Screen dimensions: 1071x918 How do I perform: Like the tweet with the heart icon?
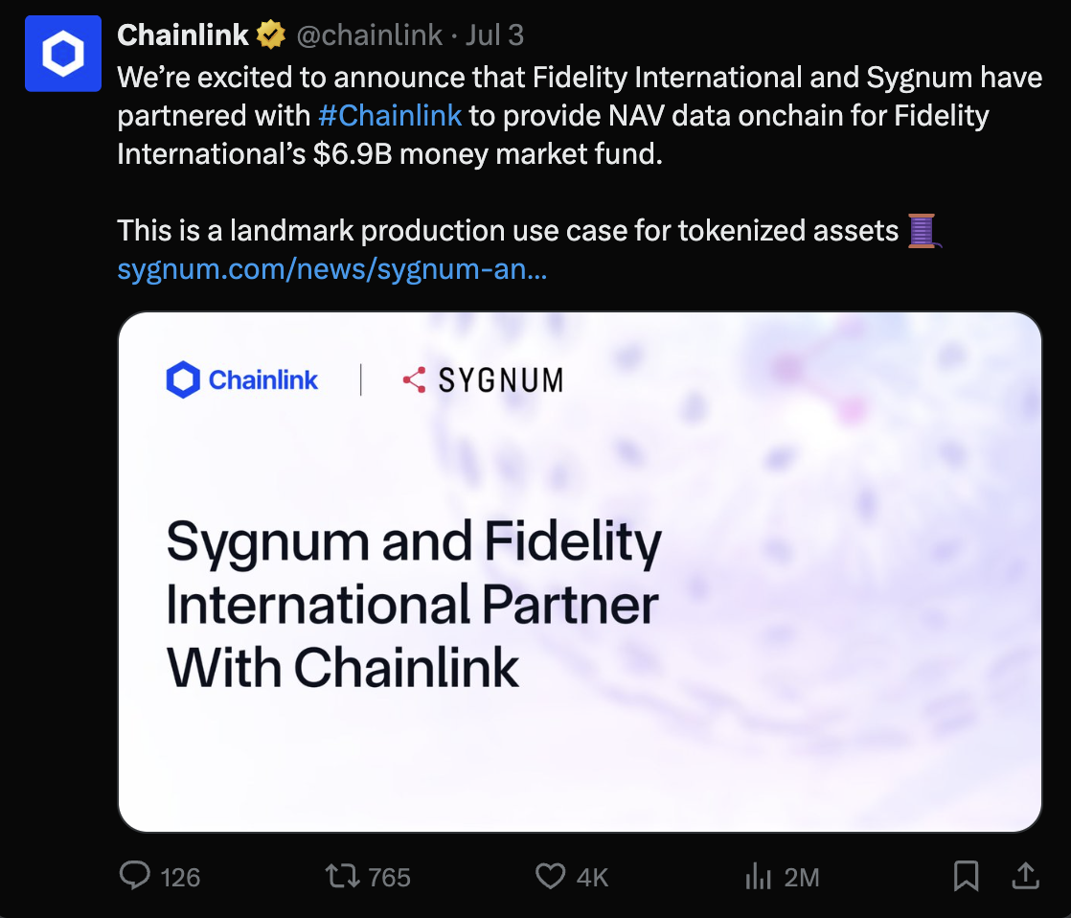point(550,877)
